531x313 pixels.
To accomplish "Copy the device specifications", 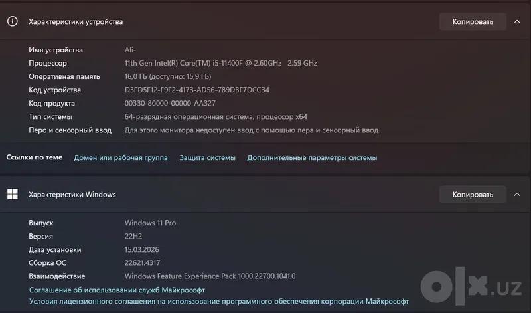I will (473, 22).
